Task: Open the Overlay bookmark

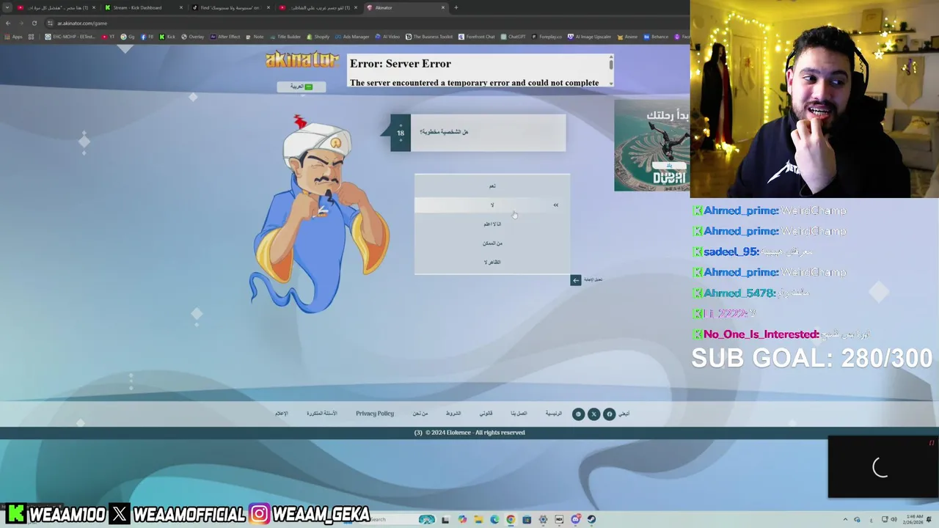Action: [x=193, y=37]
